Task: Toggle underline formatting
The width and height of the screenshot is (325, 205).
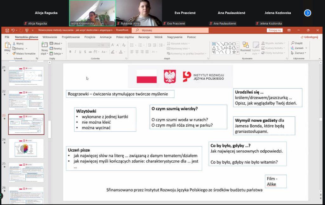Action: 80,52
